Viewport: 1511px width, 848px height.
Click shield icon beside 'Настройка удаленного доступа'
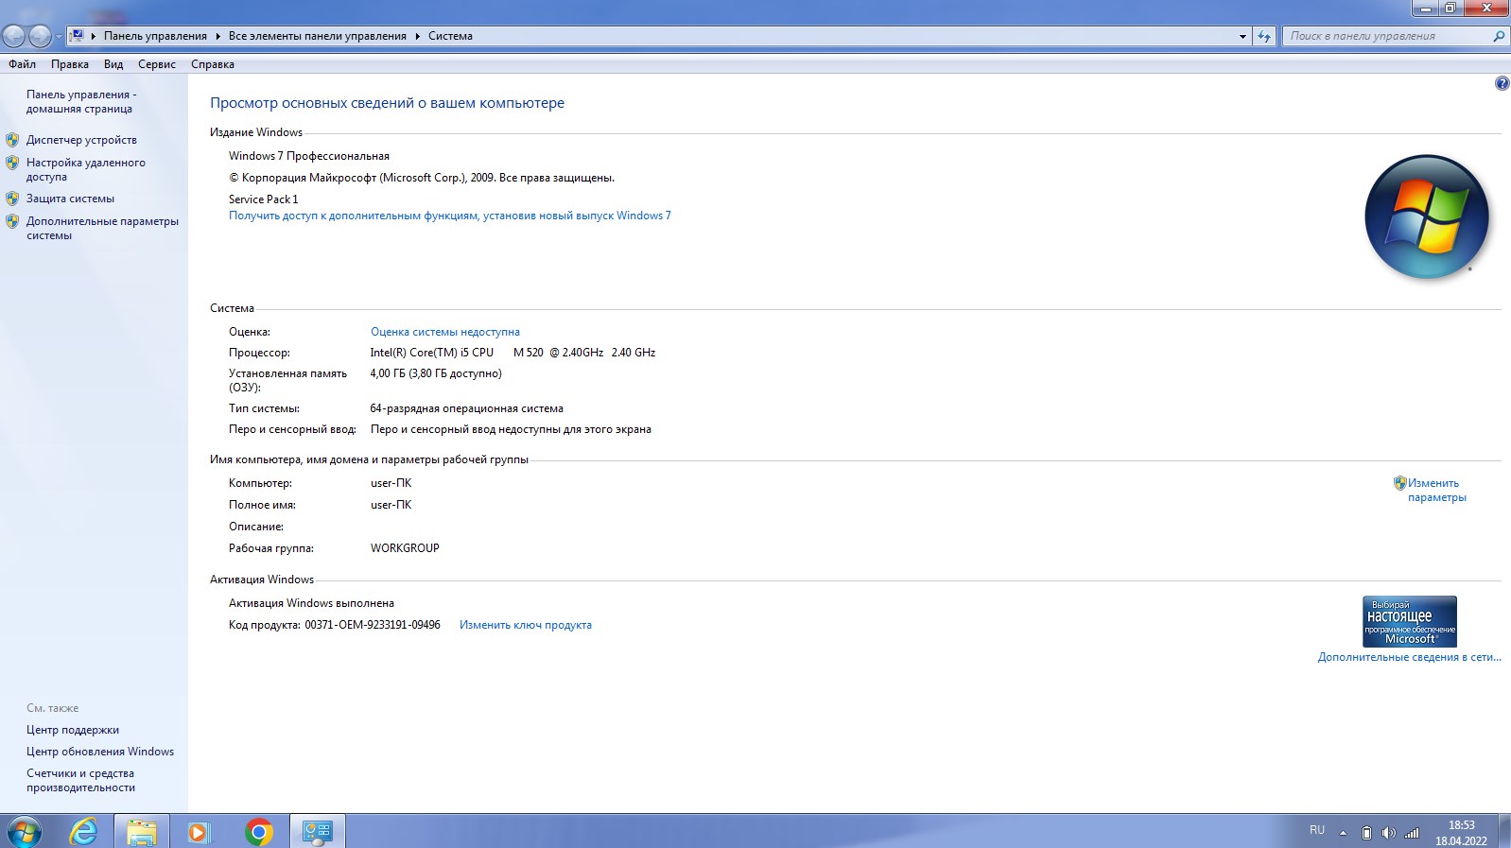(12, 163)
